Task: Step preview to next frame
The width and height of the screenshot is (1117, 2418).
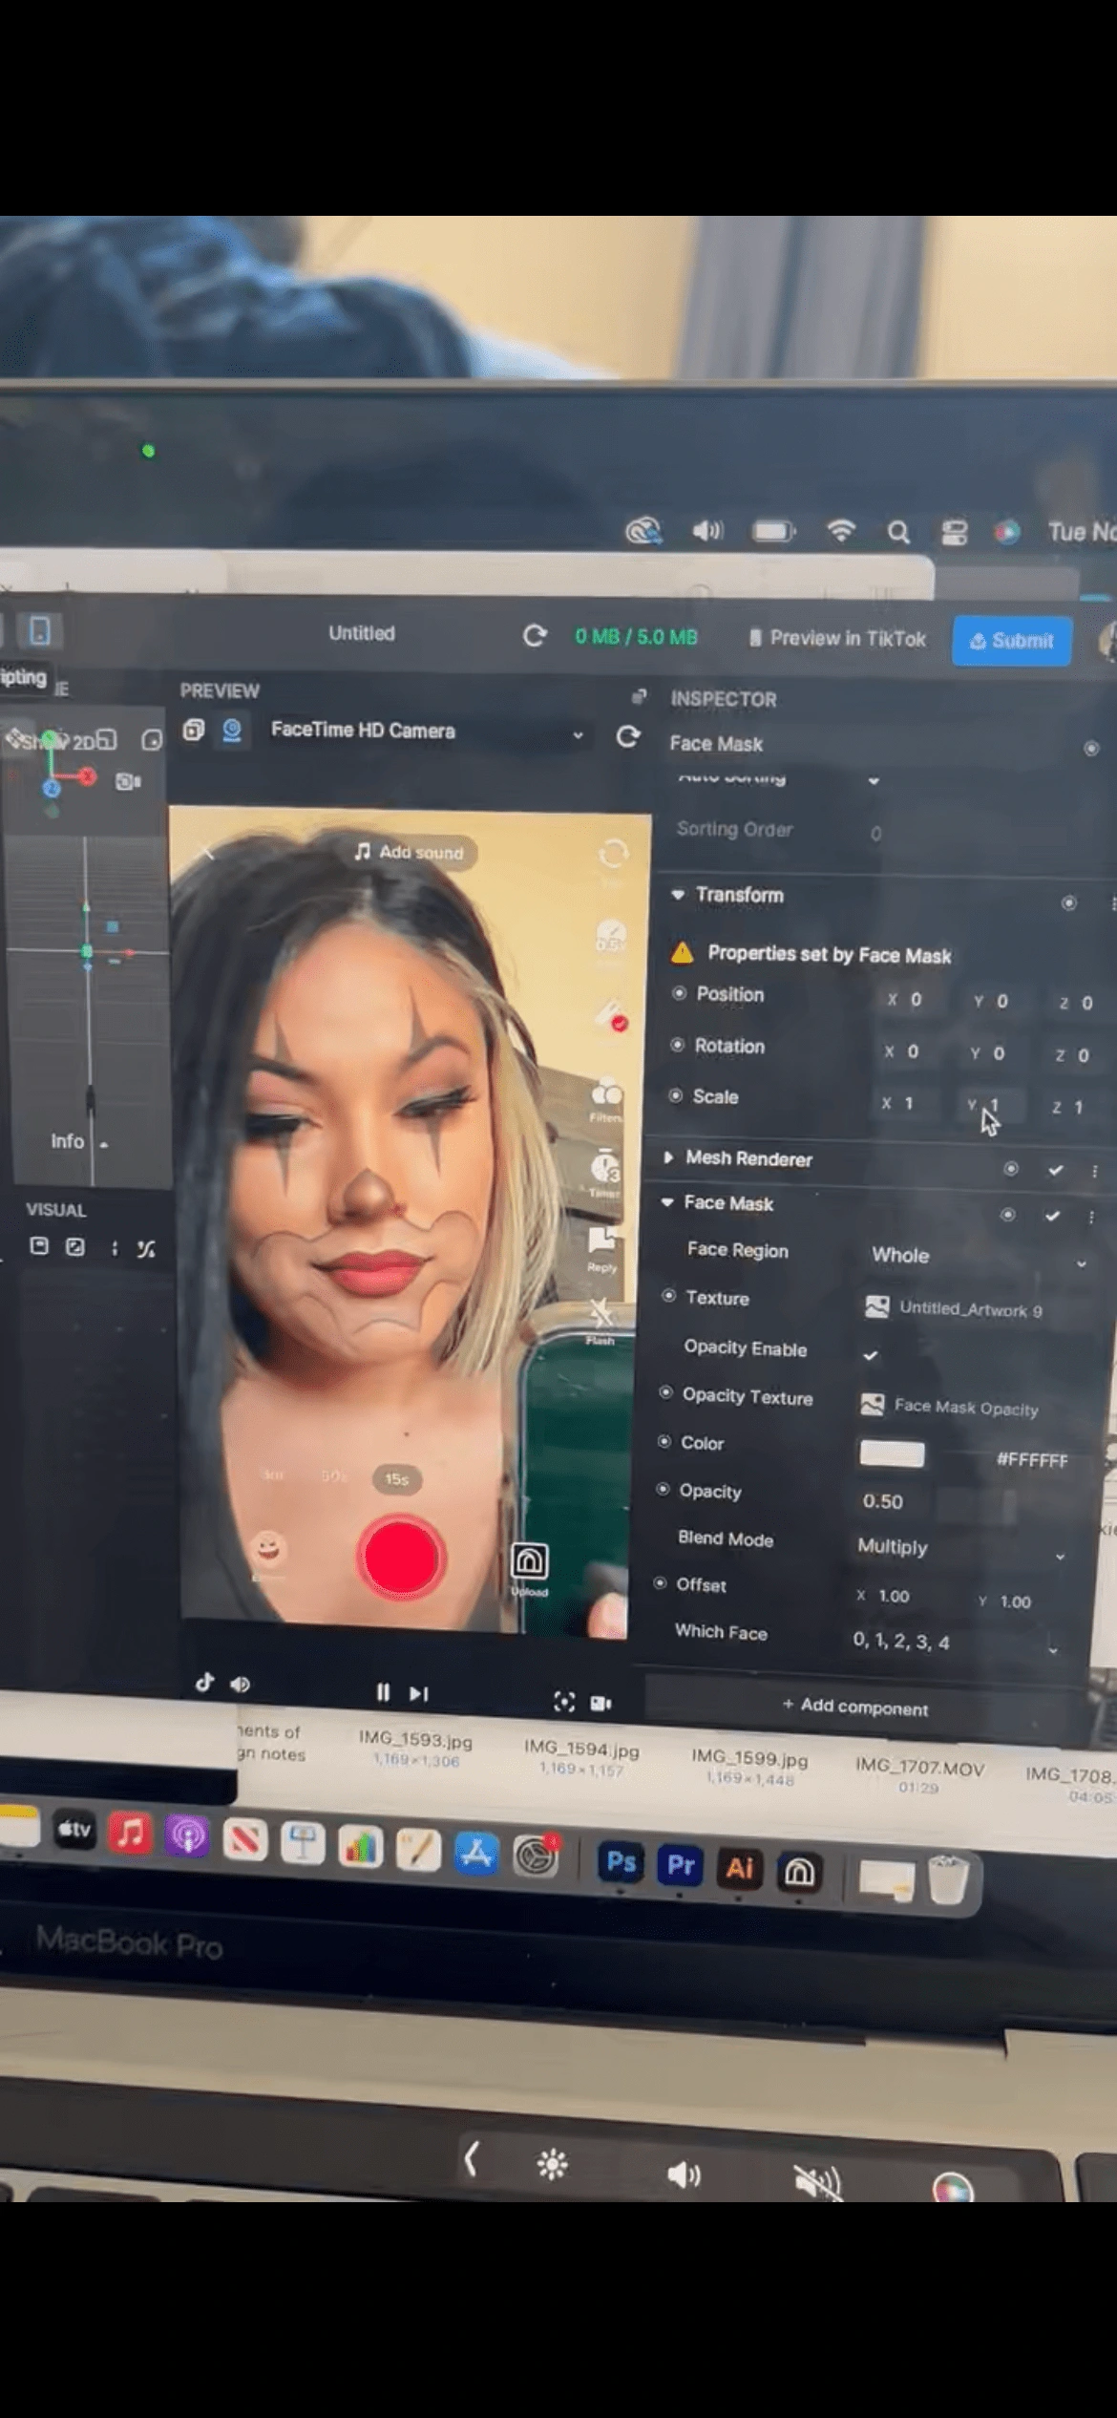Action: click(x=418, y=1693)
